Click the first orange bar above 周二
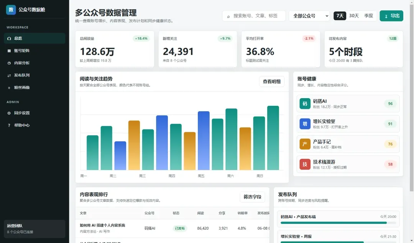Viewport: 414px width, 243px height. click(134, 145)
